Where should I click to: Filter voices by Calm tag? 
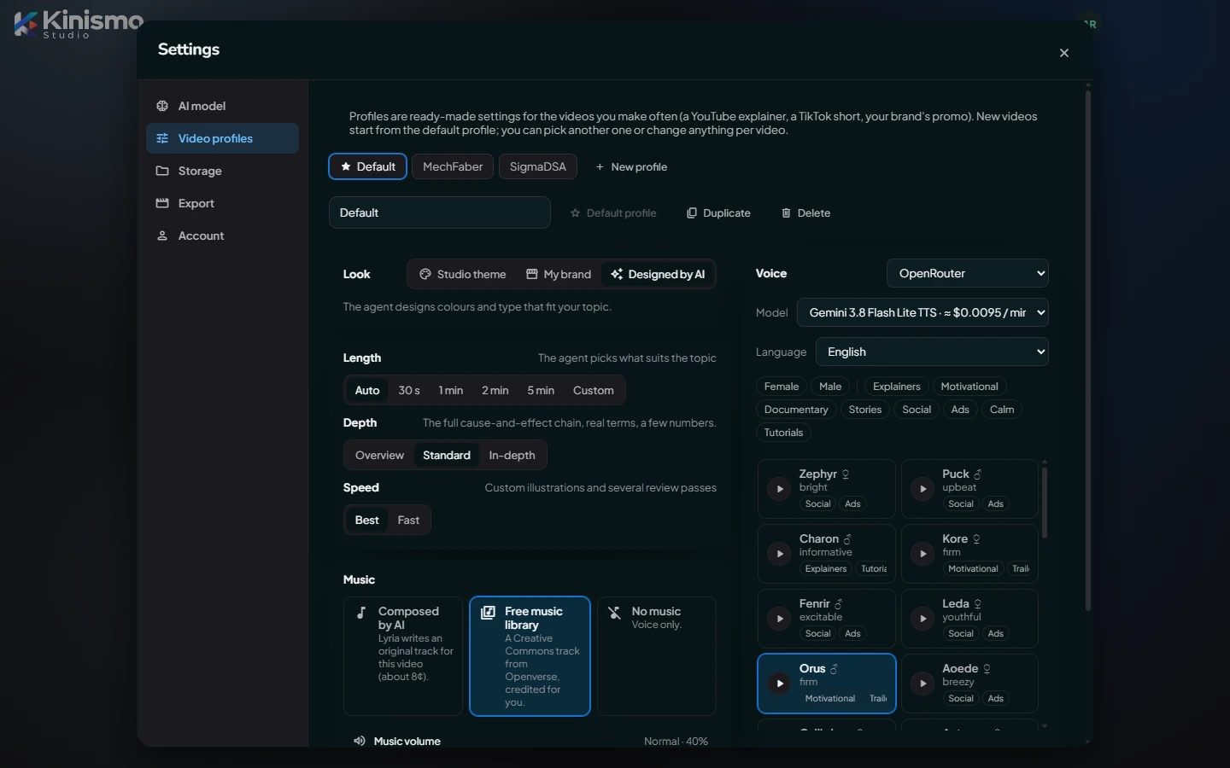coord(1002,410)
